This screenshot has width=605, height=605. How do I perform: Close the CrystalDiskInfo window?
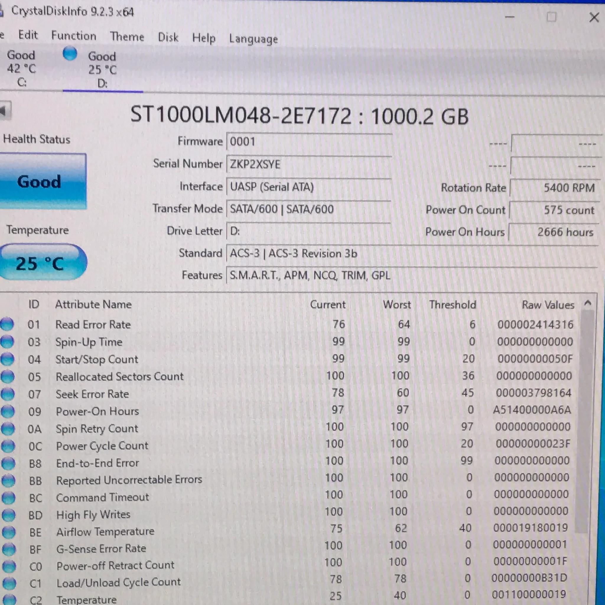click(594, 17)
